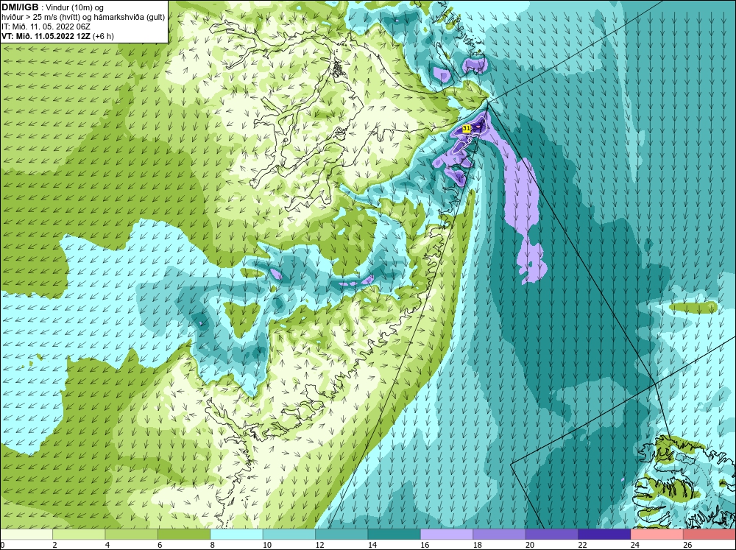This screenshot has height=550, width=736.
Task: Click the 'hviður > 25 m/s (hvítt)' legend line
Action: (x=42, y=18)
